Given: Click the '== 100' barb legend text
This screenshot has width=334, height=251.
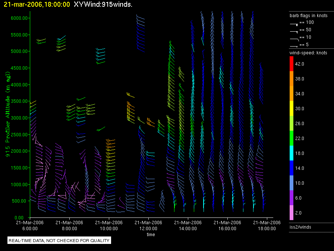Looking at the screenshot, I should click(306, 22).
